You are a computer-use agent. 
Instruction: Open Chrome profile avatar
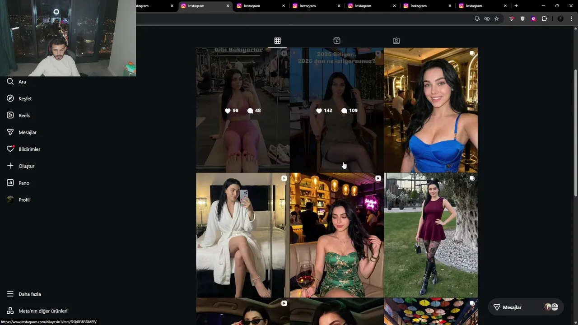click(560, 19)
